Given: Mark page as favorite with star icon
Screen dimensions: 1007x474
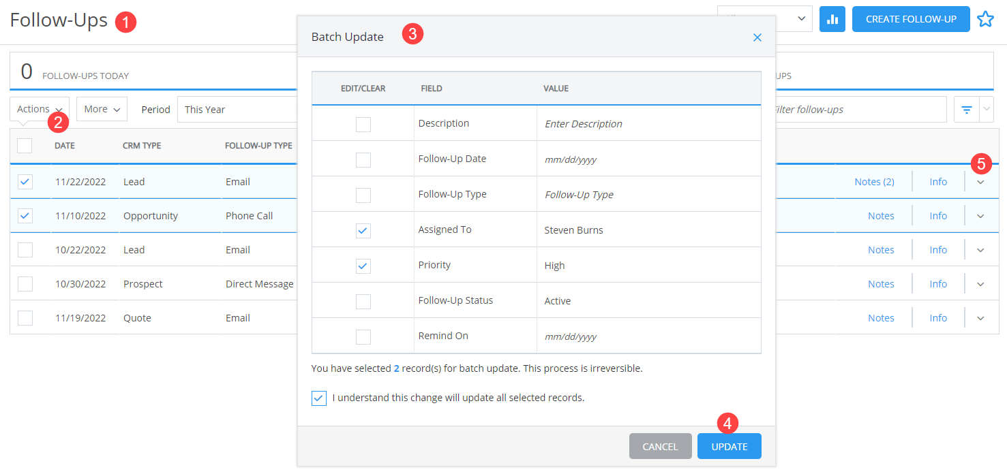Looking at the screenshot, I should click(x=985, y=19).
